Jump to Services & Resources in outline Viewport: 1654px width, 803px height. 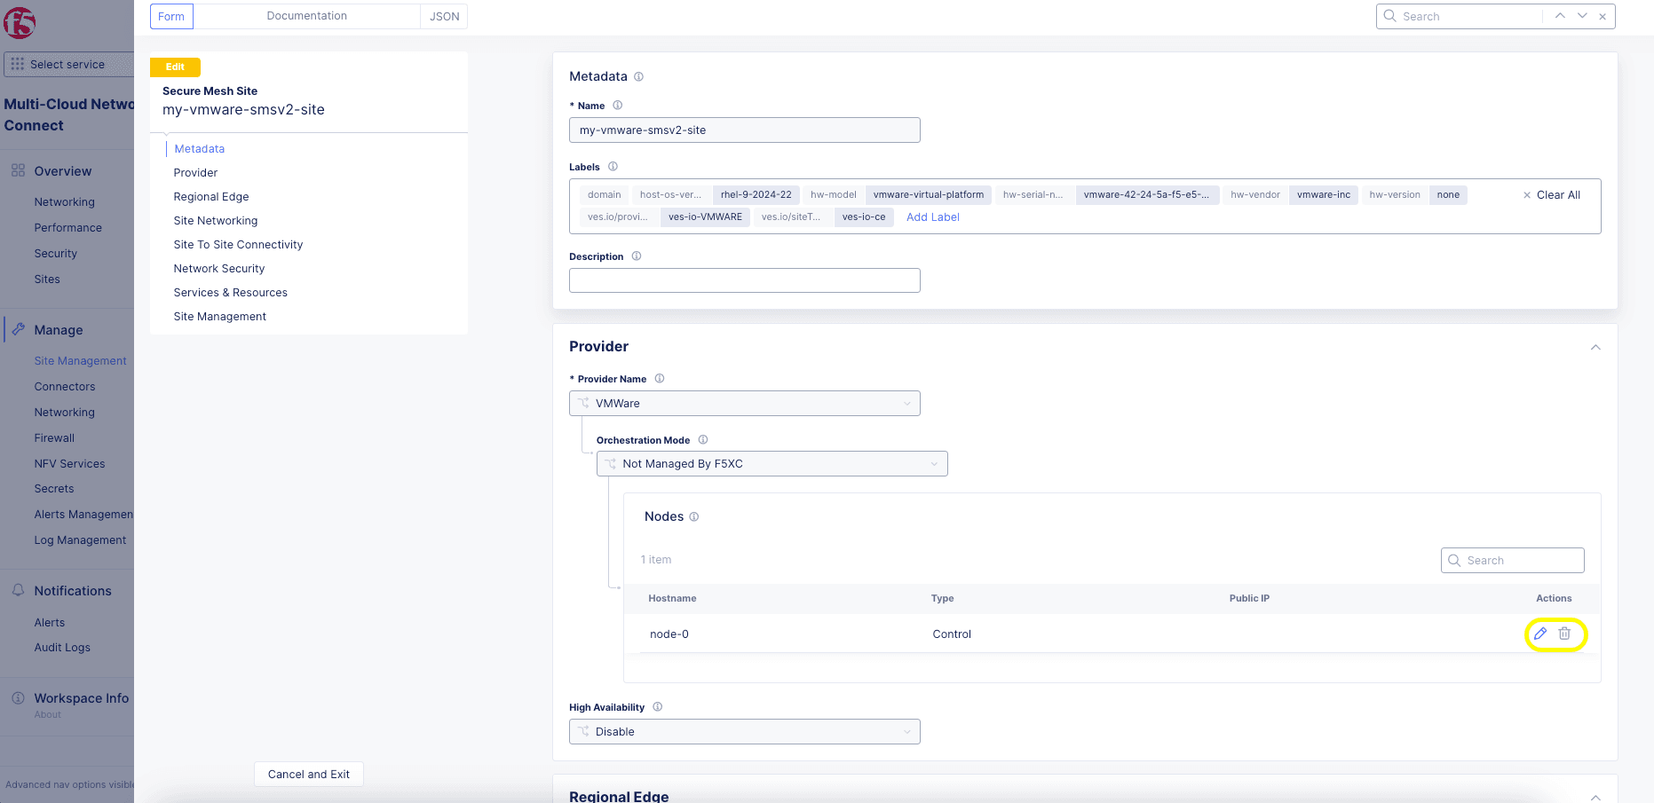click(231, 292)
